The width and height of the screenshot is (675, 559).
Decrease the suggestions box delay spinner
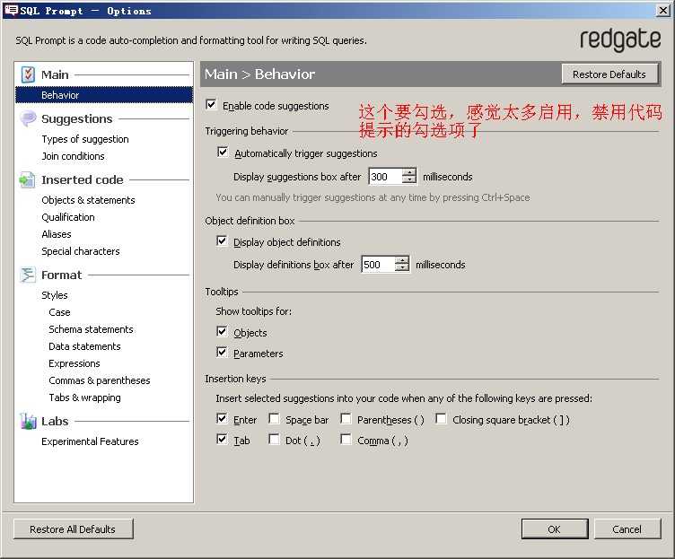tap(409, 179)
